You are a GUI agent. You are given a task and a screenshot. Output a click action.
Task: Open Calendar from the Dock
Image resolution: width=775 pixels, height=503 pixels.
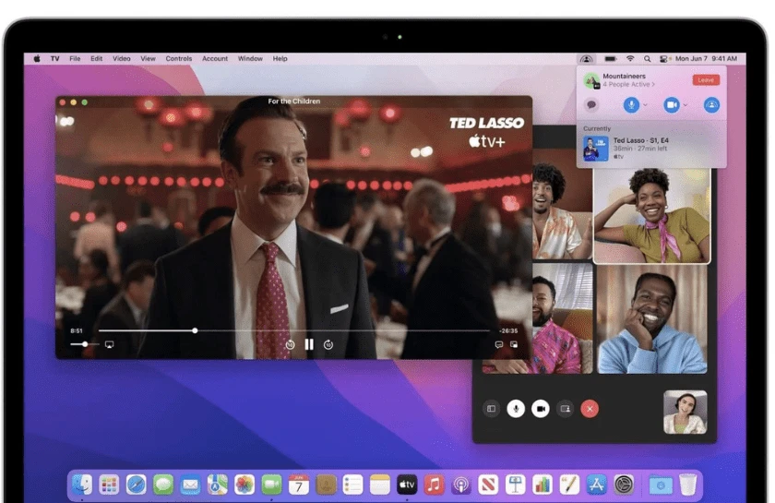tap(299, 485)
